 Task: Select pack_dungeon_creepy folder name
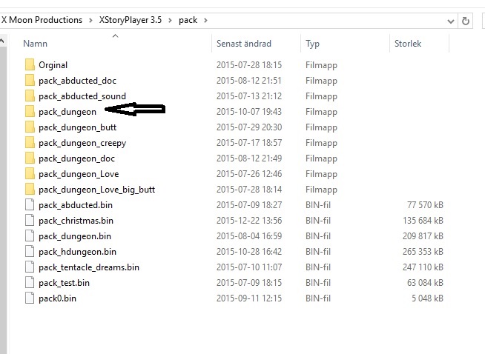tap(82, 144)
